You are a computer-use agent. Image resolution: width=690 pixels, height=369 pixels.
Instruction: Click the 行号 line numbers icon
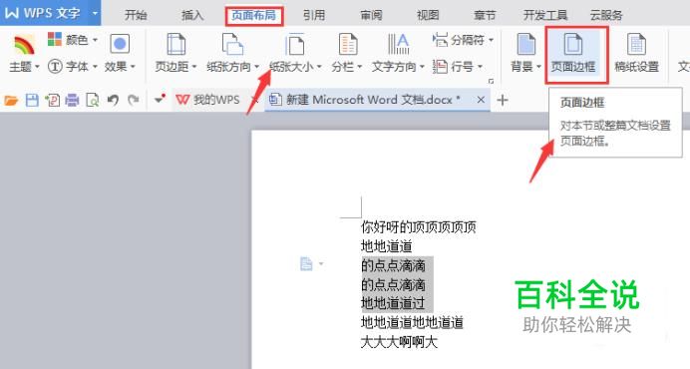(440, 67)
